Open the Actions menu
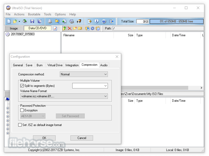This screenshot has height=156, width=209. tap(19, 14)
